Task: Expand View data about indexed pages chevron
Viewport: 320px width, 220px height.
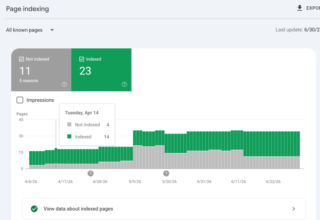Action: coord(293,209)
